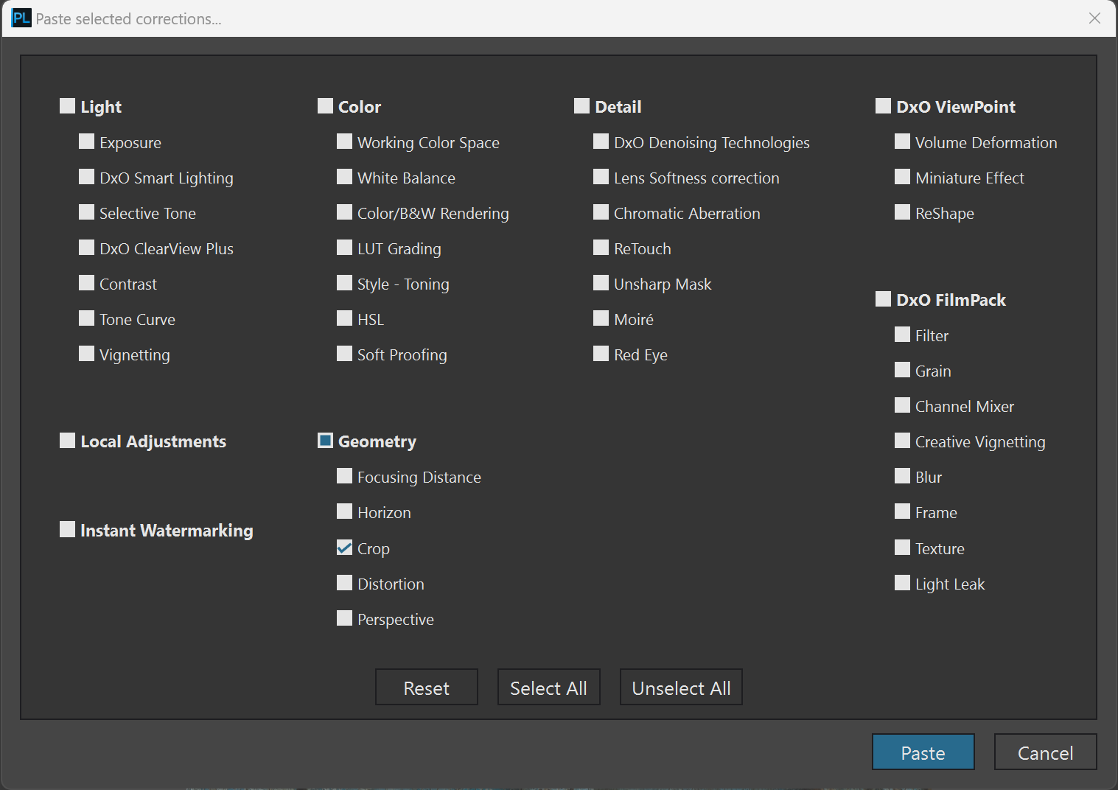Tick DxO Denoising Technologies checkbox
1118x790 pixels.
[x=601, y=141]
